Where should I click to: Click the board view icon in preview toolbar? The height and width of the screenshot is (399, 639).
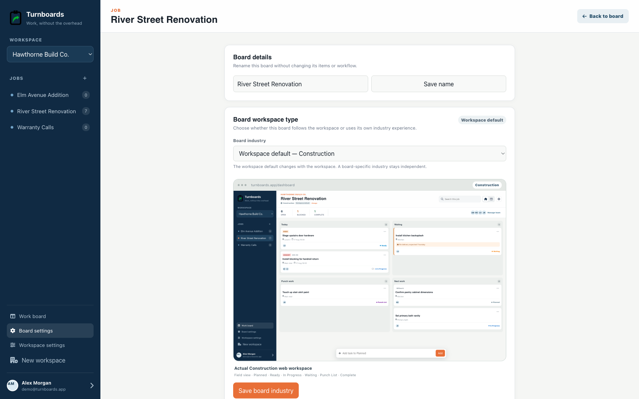(x=491, y=199)
